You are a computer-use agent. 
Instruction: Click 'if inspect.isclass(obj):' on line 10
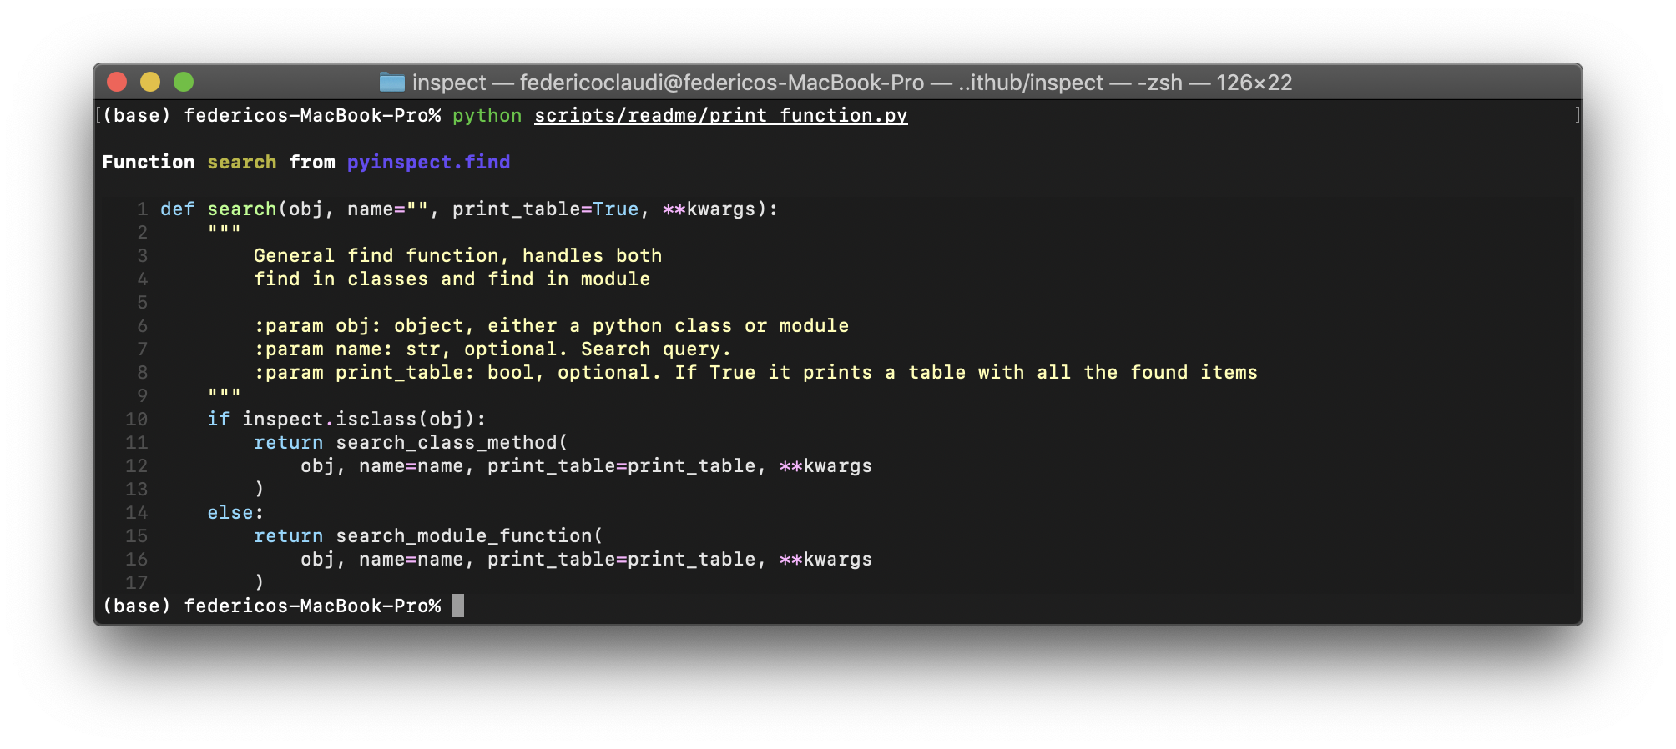tap(346, 419)
